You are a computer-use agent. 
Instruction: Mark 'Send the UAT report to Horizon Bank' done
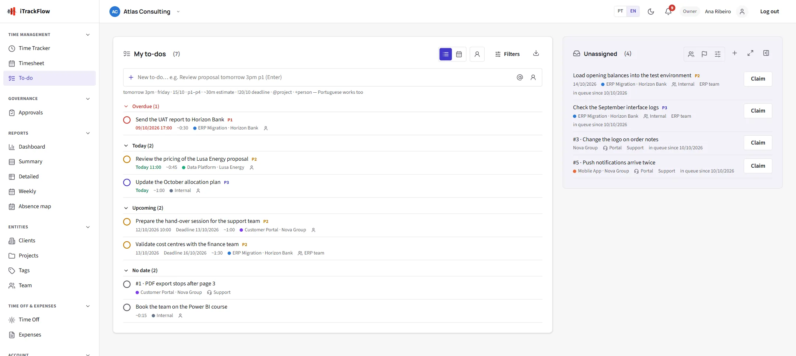127,120
